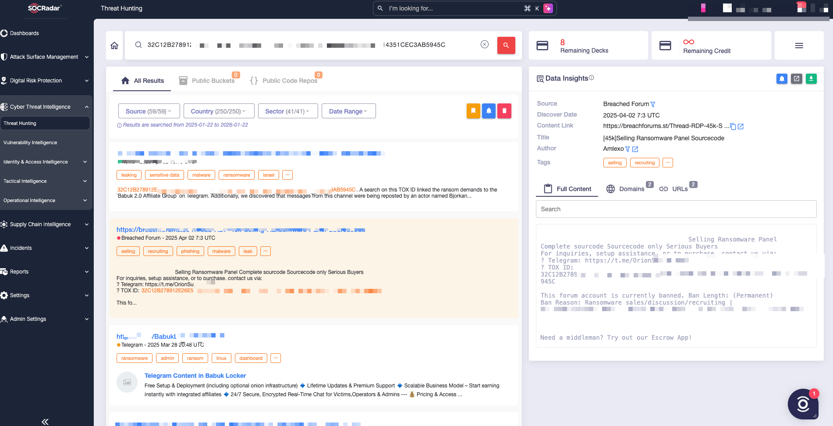Run the search with the red magnifier button
The image size is (833, 426).
[x=506, y=45]
